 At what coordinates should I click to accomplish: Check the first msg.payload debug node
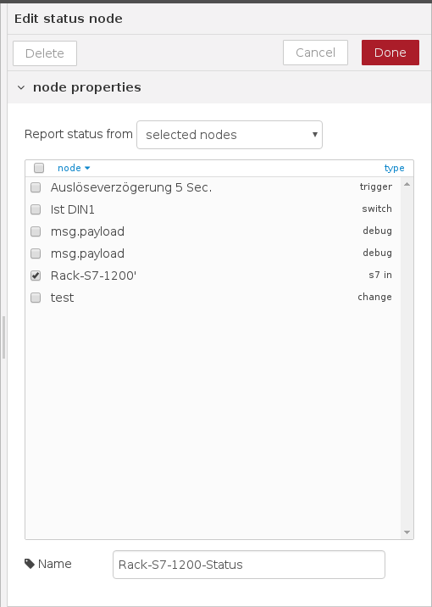tap(36, 231)
